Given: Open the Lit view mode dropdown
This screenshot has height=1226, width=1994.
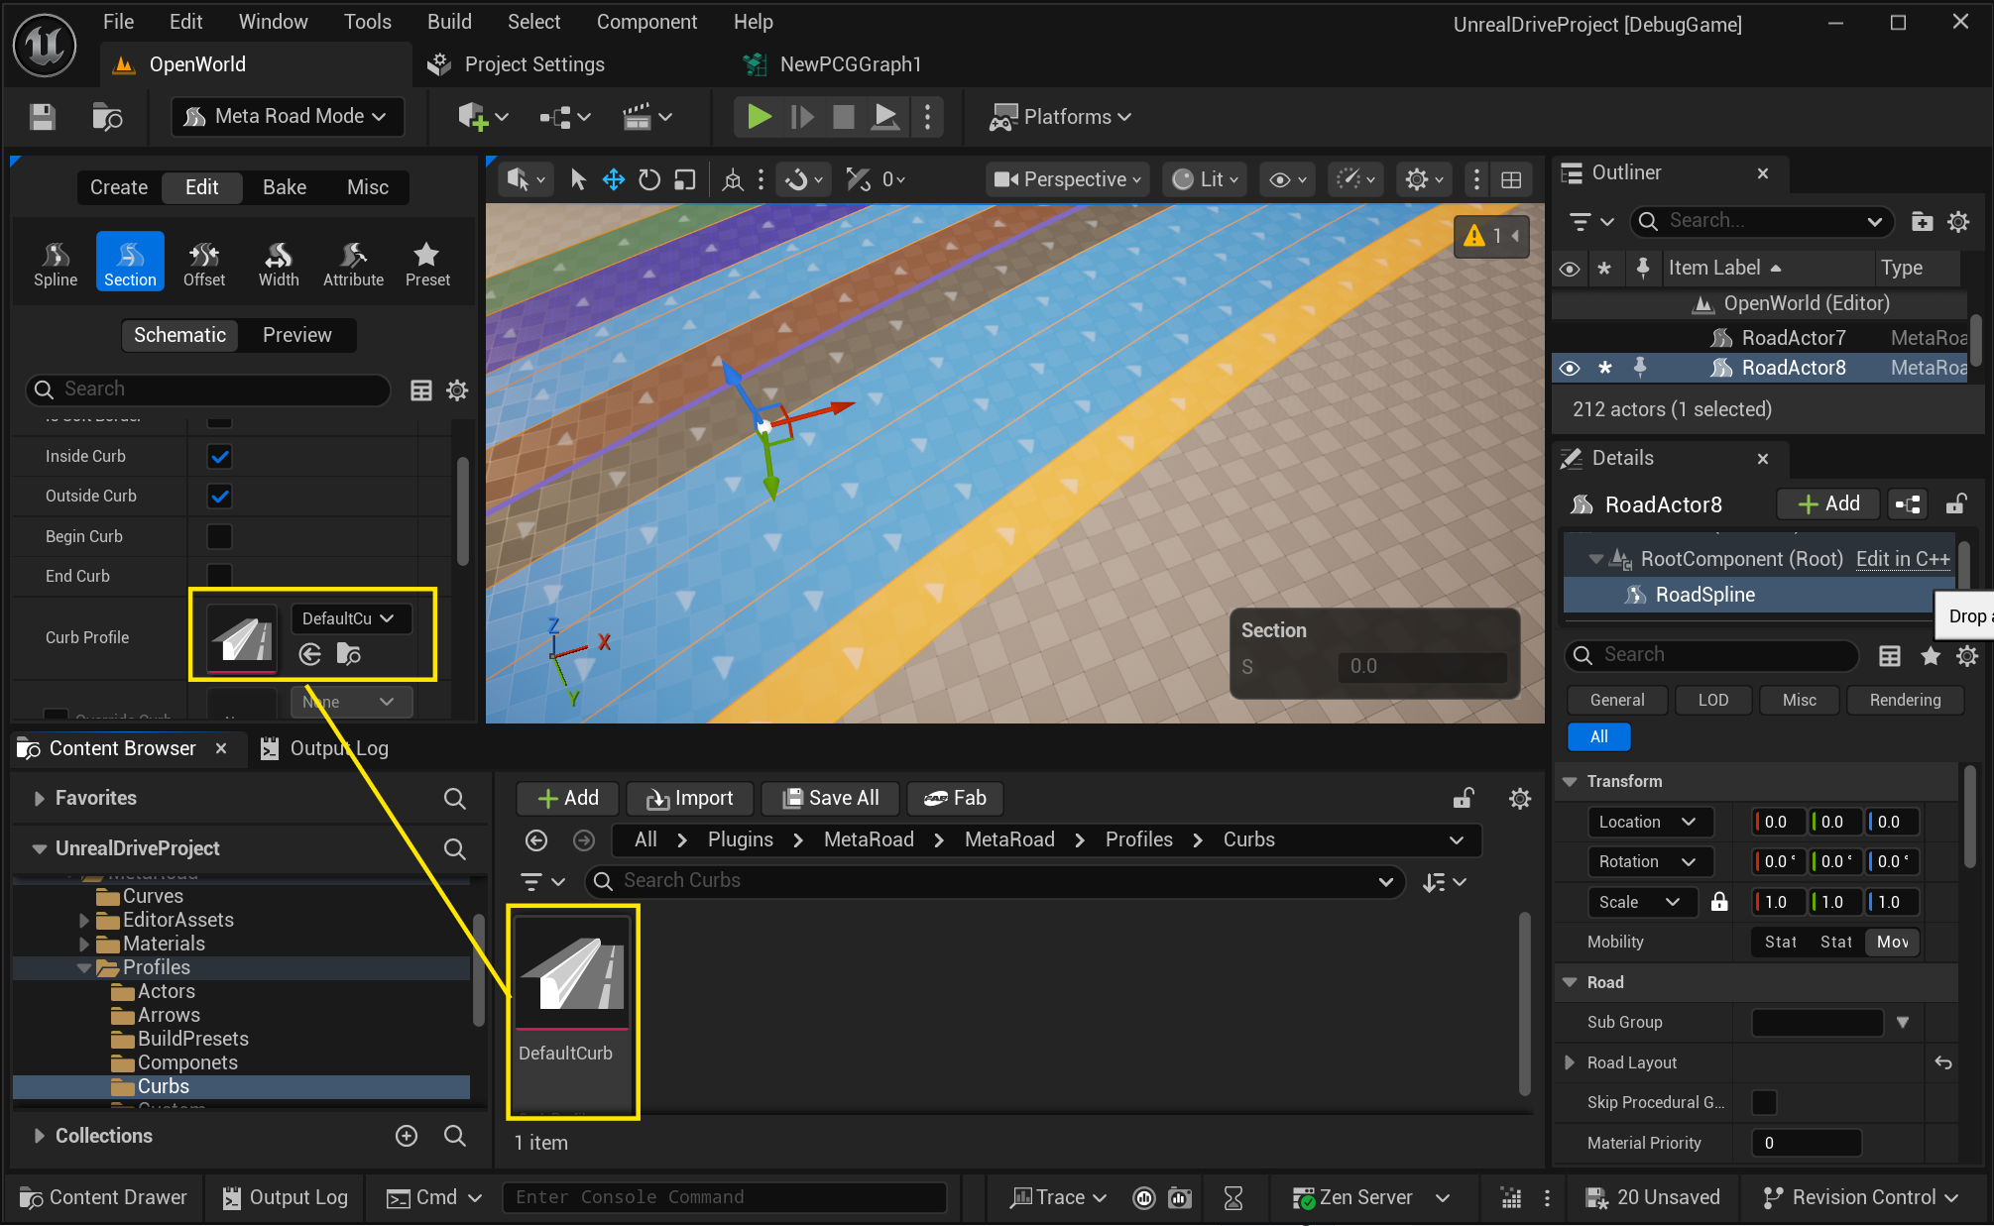Looking at the screenshot, I should pyautogui.click(x=1205, y=179).
